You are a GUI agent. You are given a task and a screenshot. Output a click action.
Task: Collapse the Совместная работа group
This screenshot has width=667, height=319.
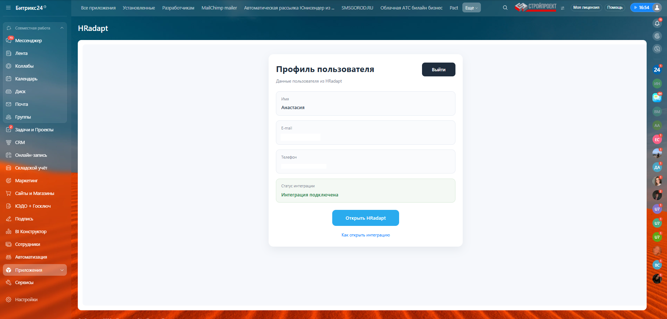pyautogui.click(x=62, y=28)
